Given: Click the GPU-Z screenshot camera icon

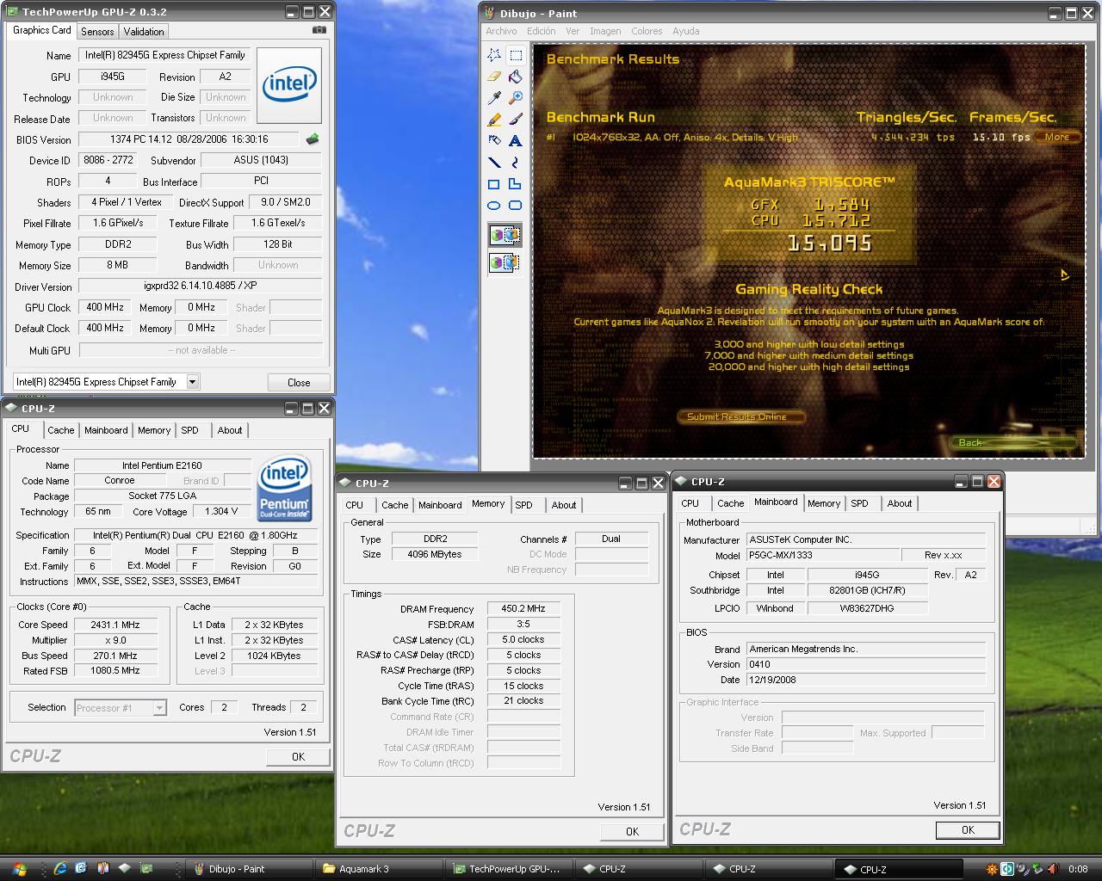Looking at the screenshot, I should pyautogui.click(x=319, y=29).
